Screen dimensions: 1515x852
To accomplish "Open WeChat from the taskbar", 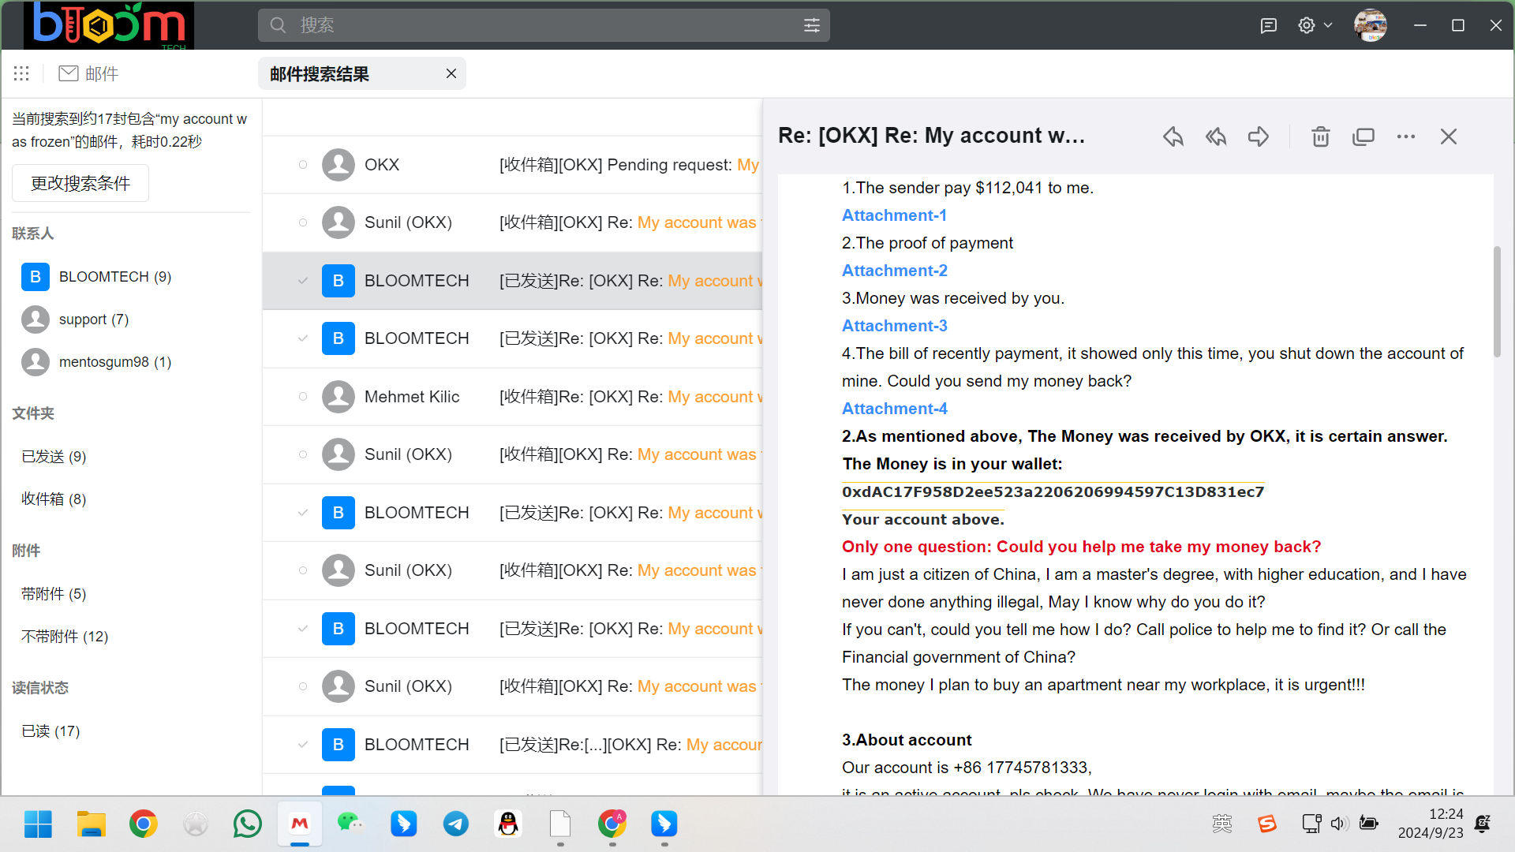I will (351, 824).
